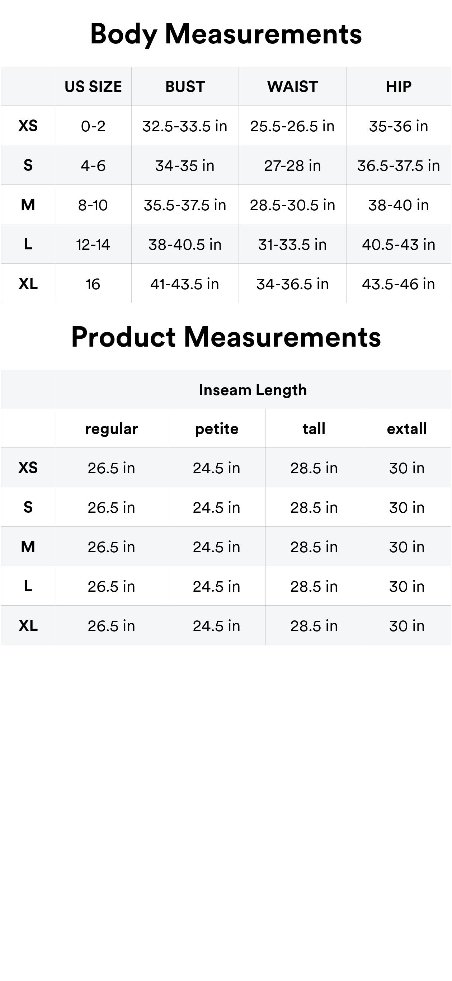Image resolution: width=452 pixels, height=981 pixels.
Task: Click the XS row label in Body Measurements
Action: pos(28,125)
